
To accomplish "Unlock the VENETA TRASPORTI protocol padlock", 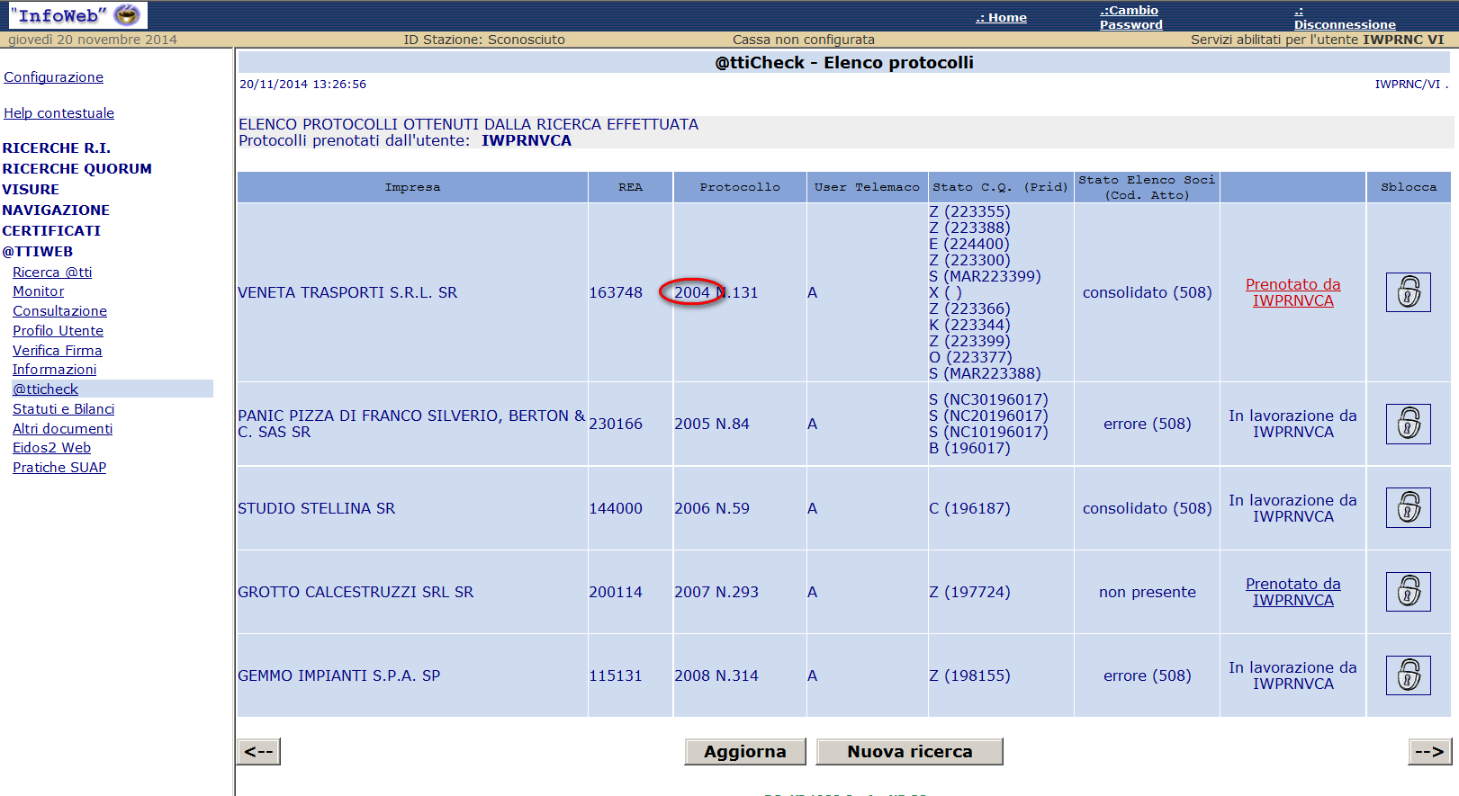I will coord(1408,292).
